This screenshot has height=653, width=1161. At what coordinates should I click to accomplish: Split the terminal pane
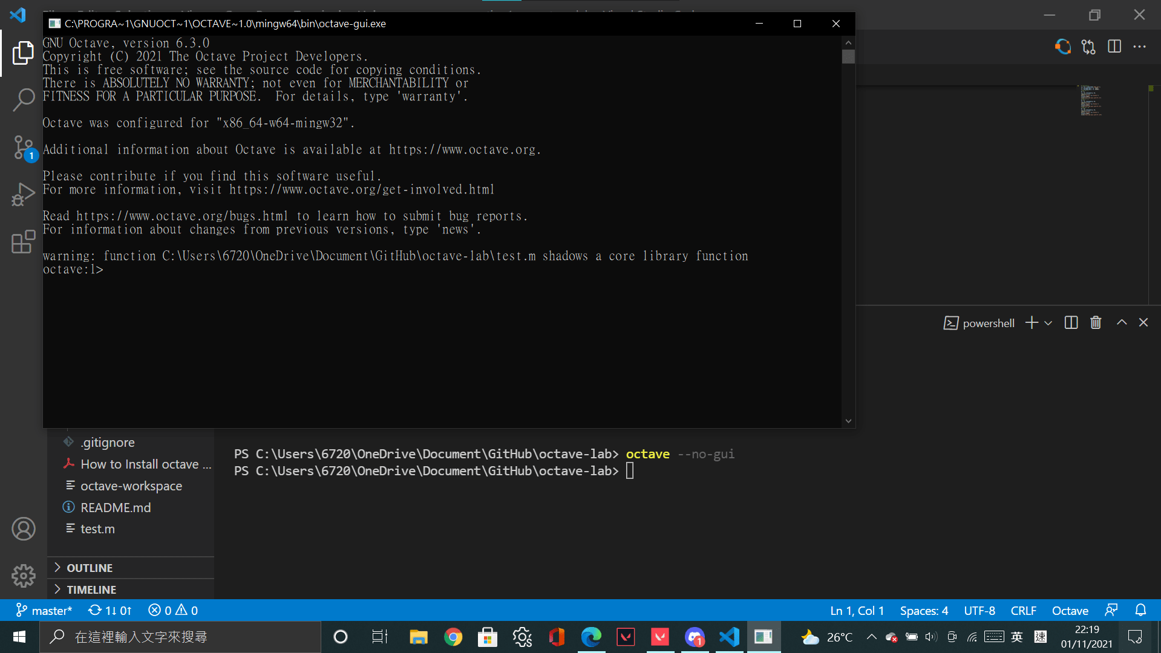tap(1071, 322)
